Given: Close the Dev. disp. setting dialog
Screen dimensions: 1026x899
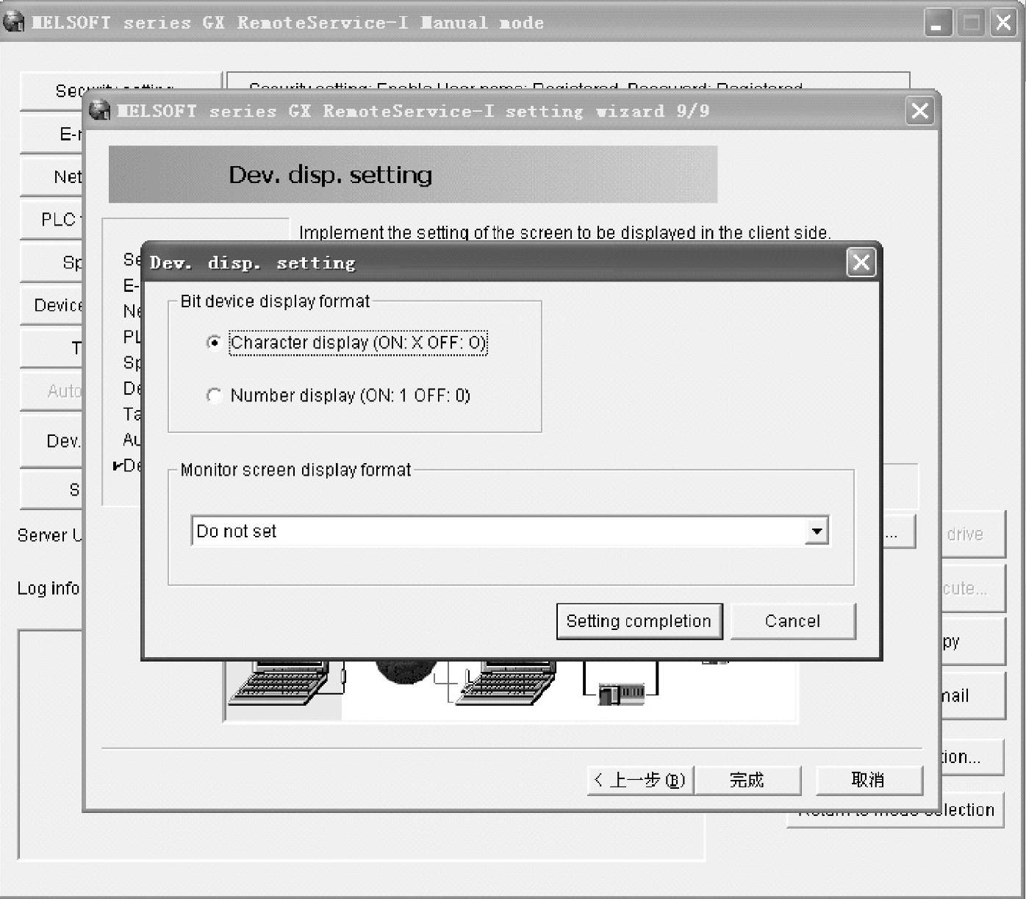Looking at the screenshot, I should tap(861, 262).
